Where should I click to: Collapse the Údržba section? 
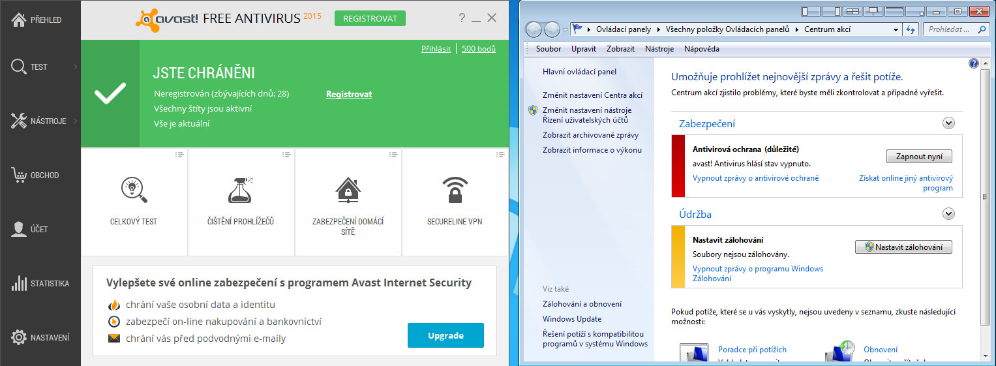pyautogui.click(x=948, y=214)
